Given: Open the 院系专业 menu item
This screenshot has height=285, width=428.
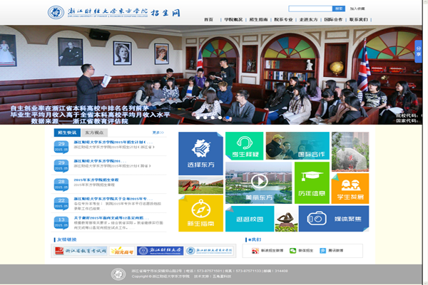Looking at the screenshot, I should [283, 20].
